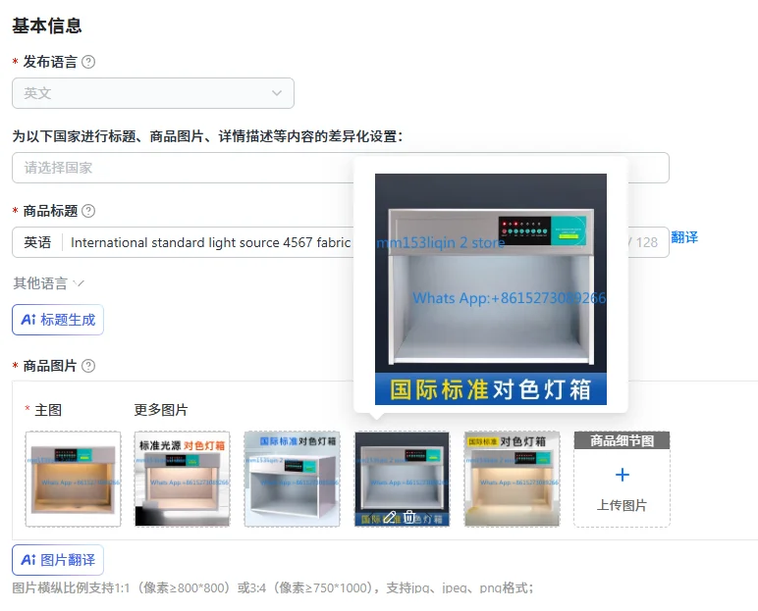Click help icon next to 商品图片
Viewport: 758px width, 611px height.
pyautogui.click(x=88, y=366)
